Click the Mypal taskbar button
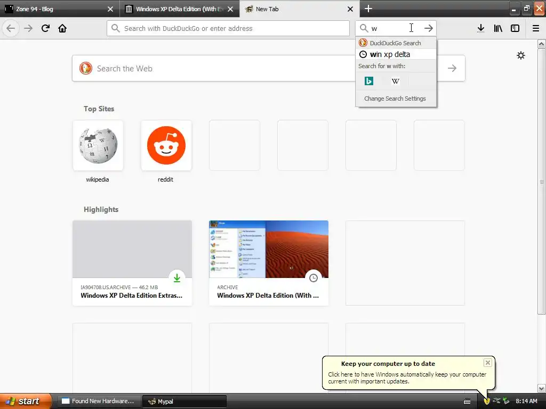 click(x=184, y=402)
